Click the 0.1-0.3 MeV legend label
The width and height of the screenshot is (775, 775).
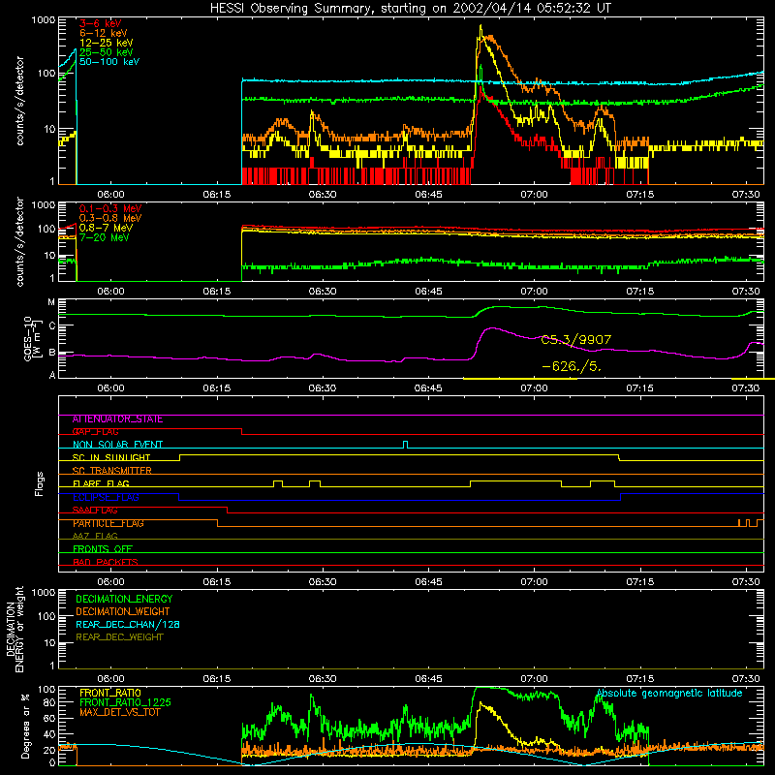coord(110,208)
